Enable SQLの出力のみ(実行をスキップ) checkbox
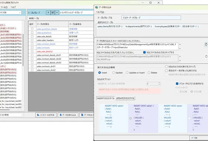208x141 pixels. click(166, 66)
